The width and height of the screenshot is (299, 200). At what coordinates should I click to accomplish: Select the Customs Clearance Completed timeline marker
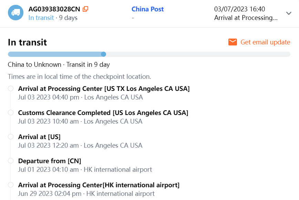point(11,113)
